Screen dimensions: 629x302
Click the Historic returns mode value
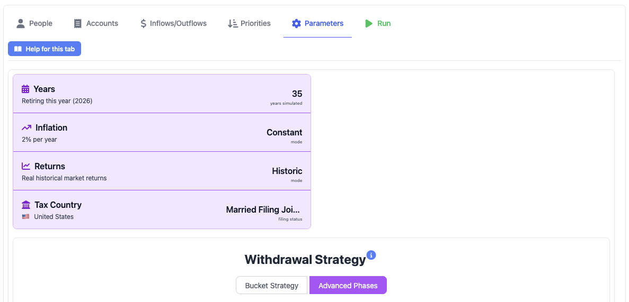tap(287, 171)
